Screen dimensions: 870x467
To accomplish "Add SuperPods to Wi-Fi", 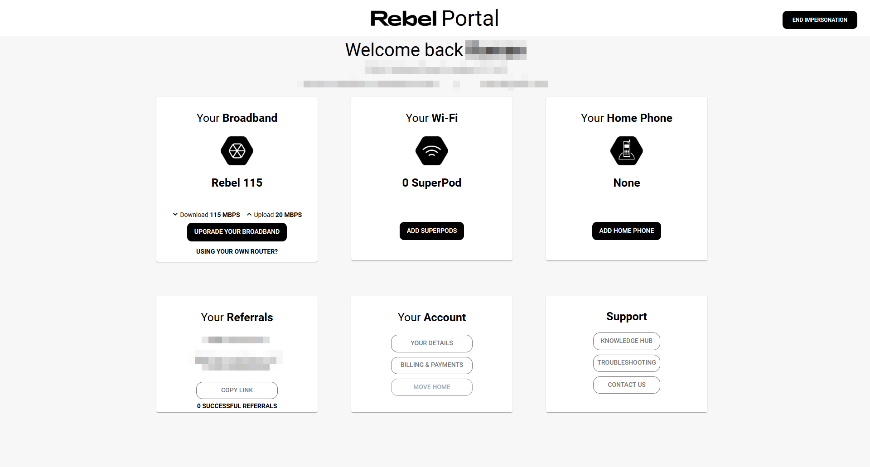I will (432, 231).
